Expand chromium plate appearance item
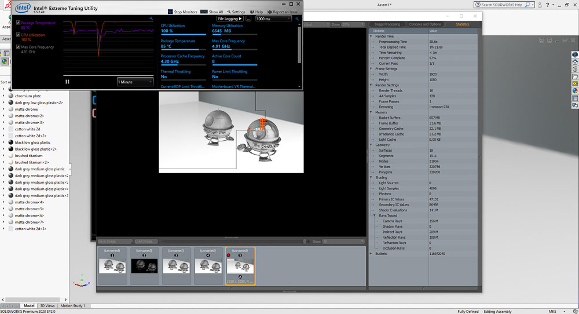579x314 pixels. coord(3,96)
